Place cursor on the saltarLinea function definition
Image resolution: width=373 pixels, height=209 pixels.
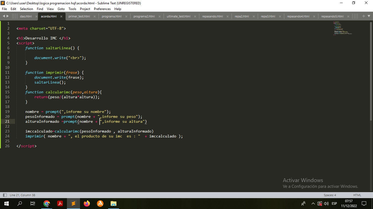pyautogui.click(x=58, y=48)
